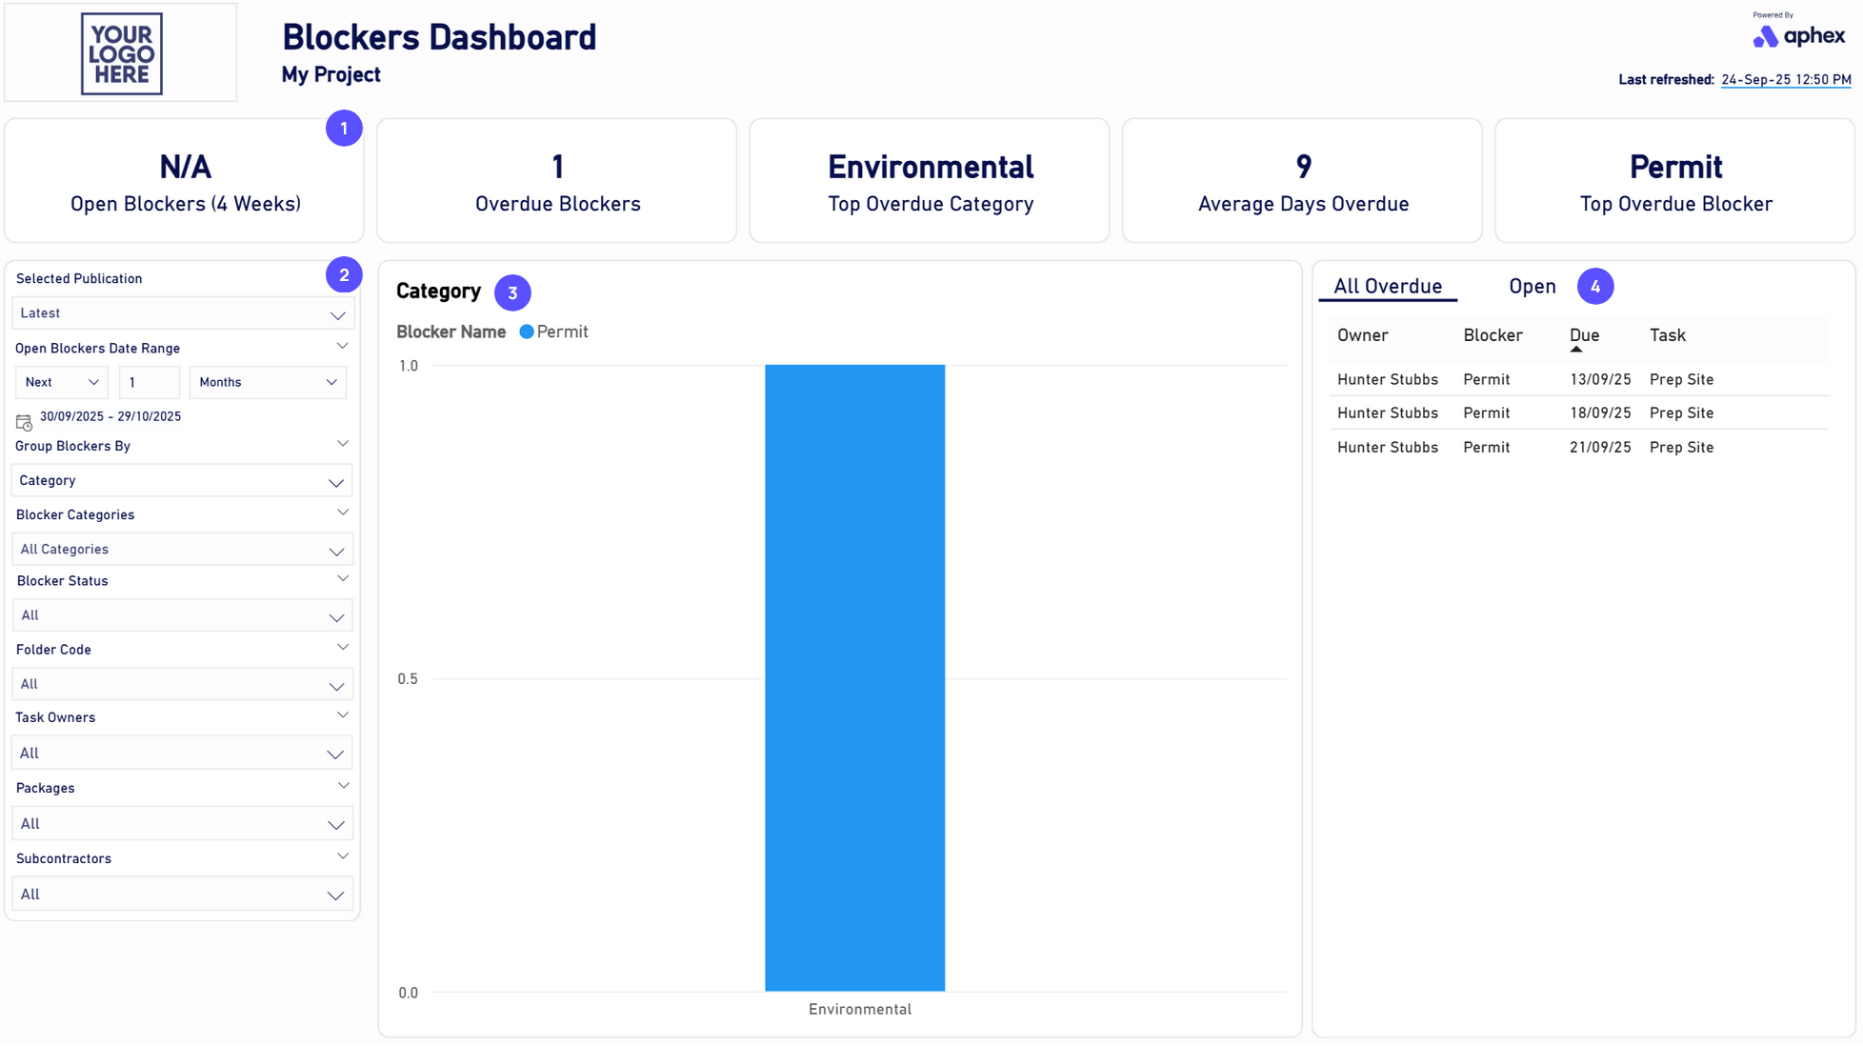Click the Due column sort arrow

1576,350
